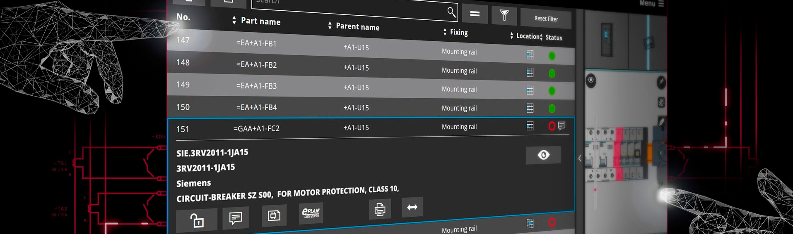
Task: Collapse the 3D view with the left chevron
Action: click(x=579, y=158)
